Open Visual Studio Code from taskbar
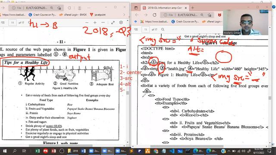276x155 pixels. pyautogui.click(x=172, y=151)
